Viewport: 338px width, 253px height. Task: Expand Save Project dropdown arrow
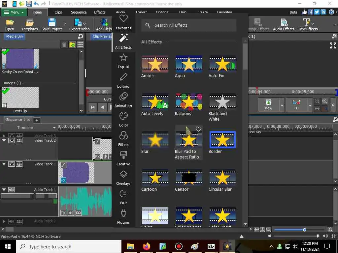[65, 24]
